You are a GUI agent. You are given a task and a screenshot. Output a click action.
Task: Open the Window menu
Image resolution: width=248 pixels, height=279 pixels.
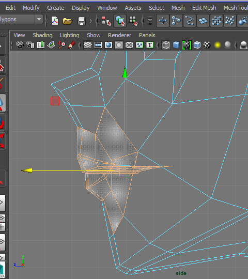point(107,8)
